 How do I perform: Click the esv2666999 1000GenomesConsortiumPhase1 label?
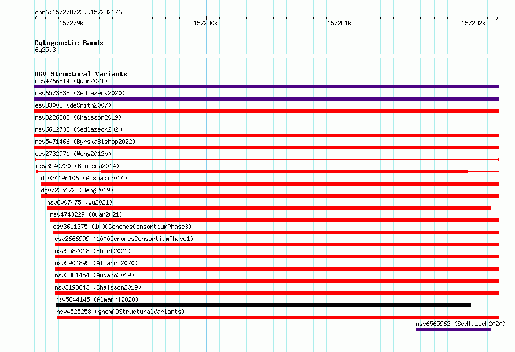(x=124, y=239)
